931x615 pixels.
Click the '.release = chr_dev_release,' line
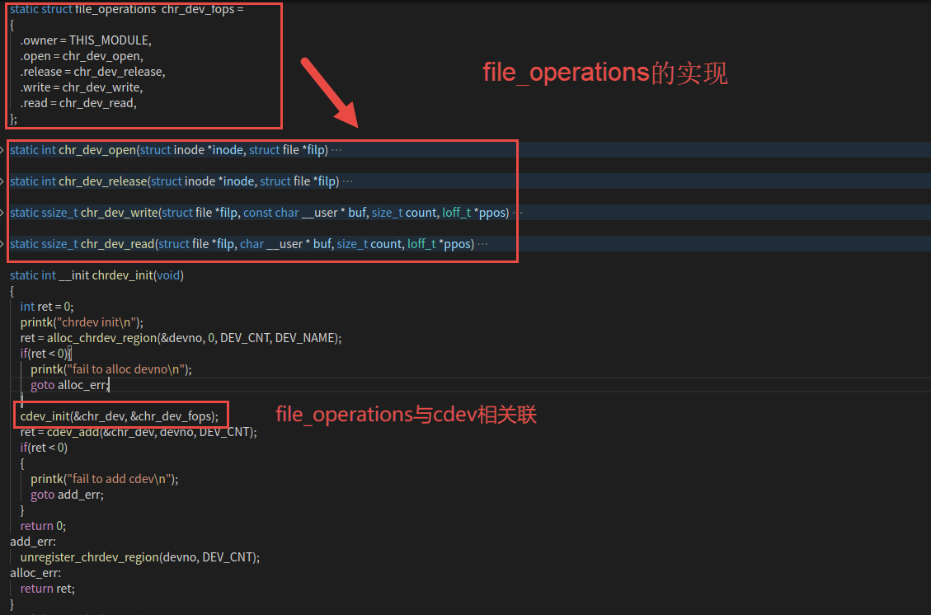coord(92,72)
